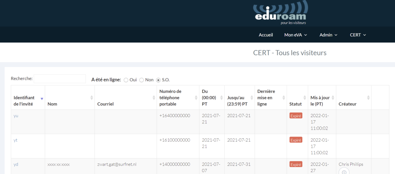Open the CERT dropdown menu
Viewport: 395px width, 174px height.
tap(358, 35)
